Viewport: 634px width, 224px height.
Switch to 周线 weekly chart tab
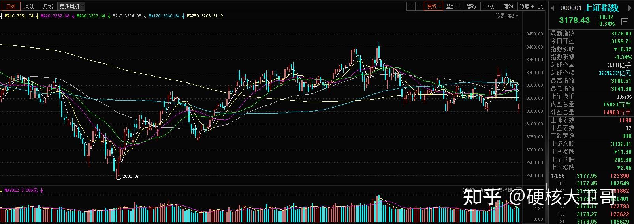point(30,6)
